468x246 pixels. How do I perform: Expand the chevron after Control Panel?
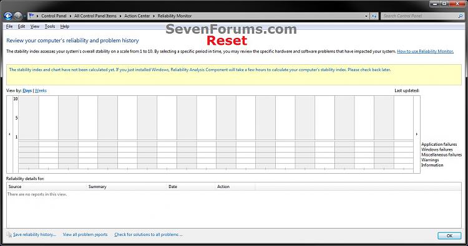click(x=71, y=16)
